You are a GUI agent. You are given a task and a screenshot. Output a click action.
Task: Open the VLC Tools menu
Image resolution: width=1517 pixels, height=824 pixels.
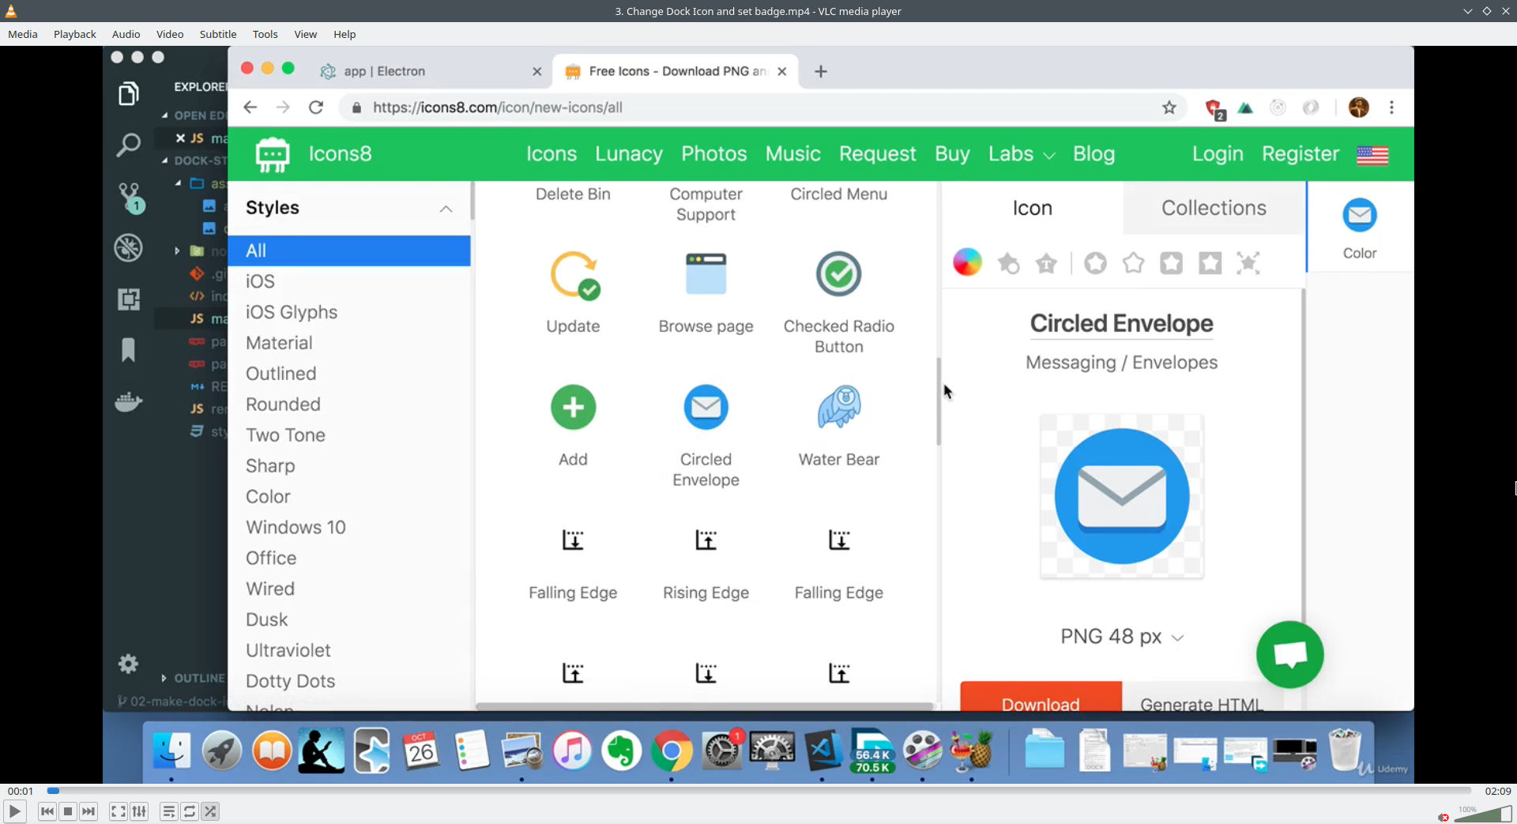coord(265,34)
